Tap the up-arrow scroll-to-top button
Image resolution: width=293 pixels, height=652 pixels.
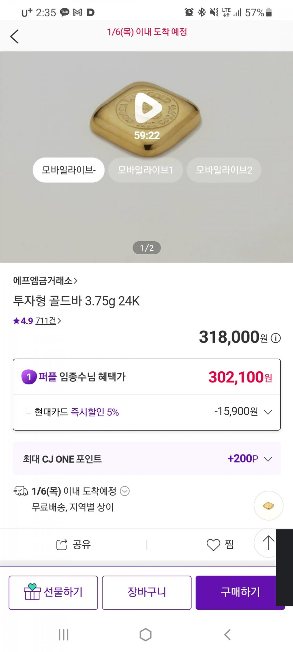268,543
